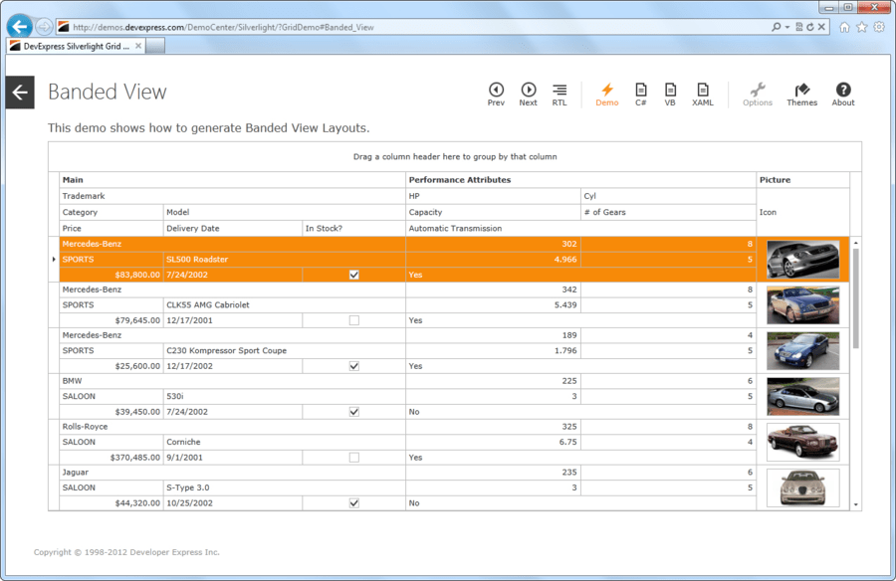Viewport: 896px width, 581px height.
Task: View the VB source code
Action: pos(670,92)
